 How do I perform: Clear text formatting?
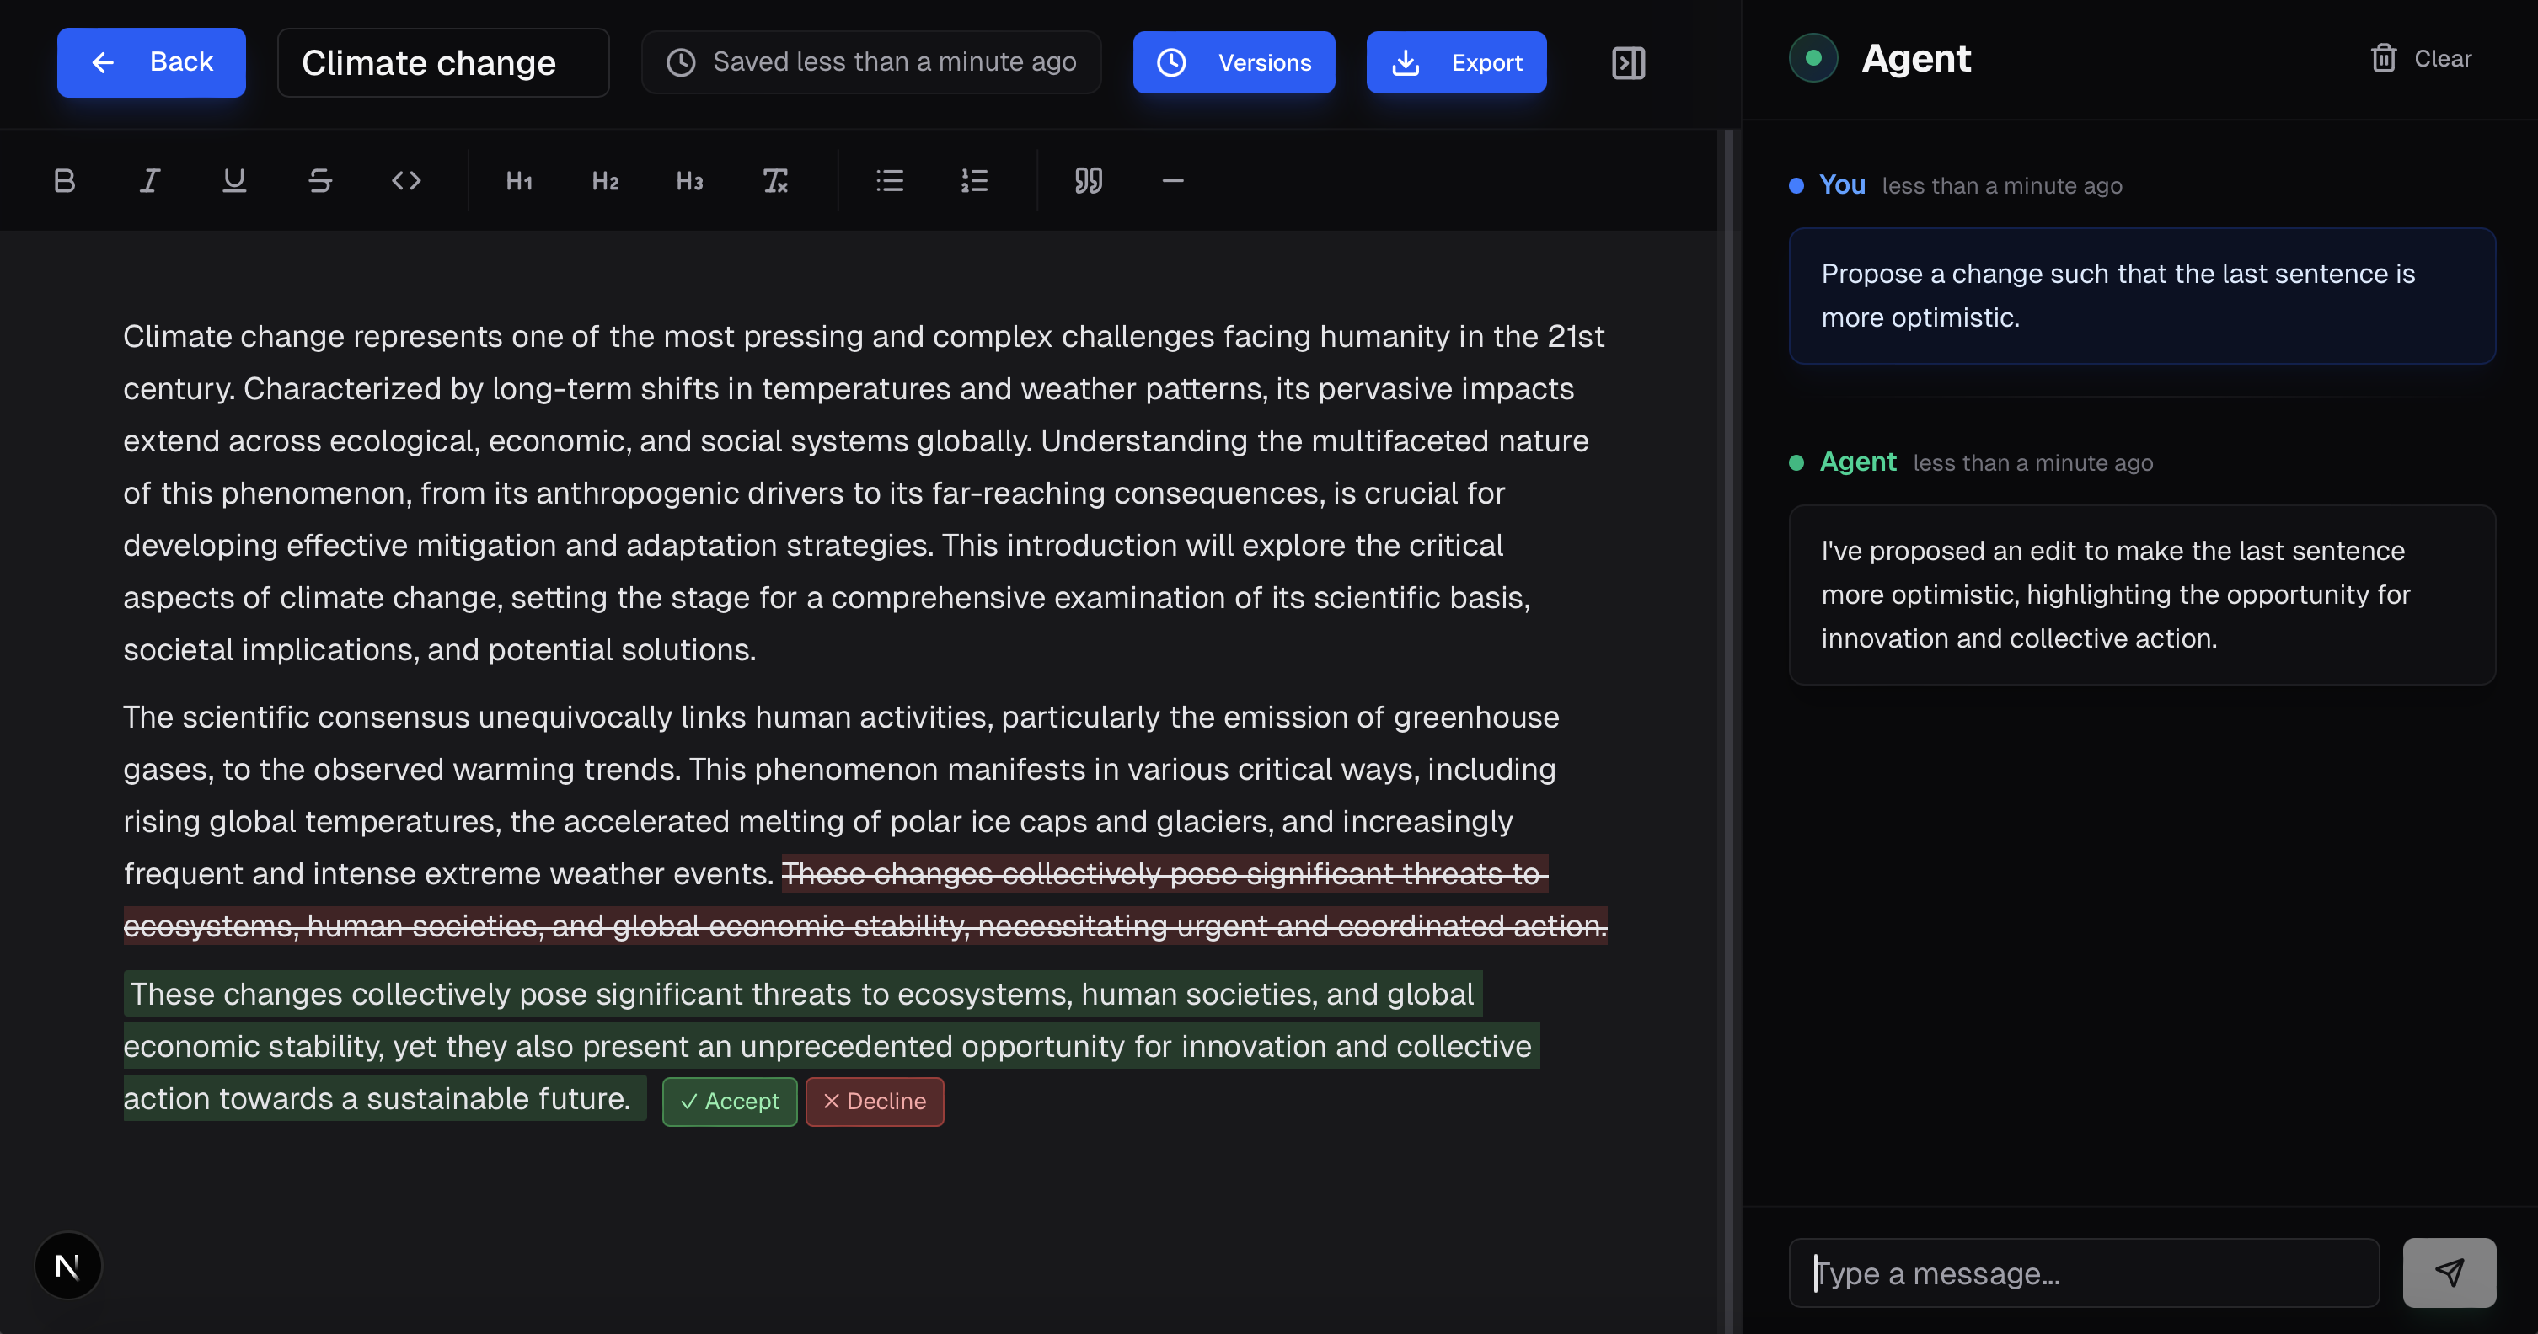(775, 180)
